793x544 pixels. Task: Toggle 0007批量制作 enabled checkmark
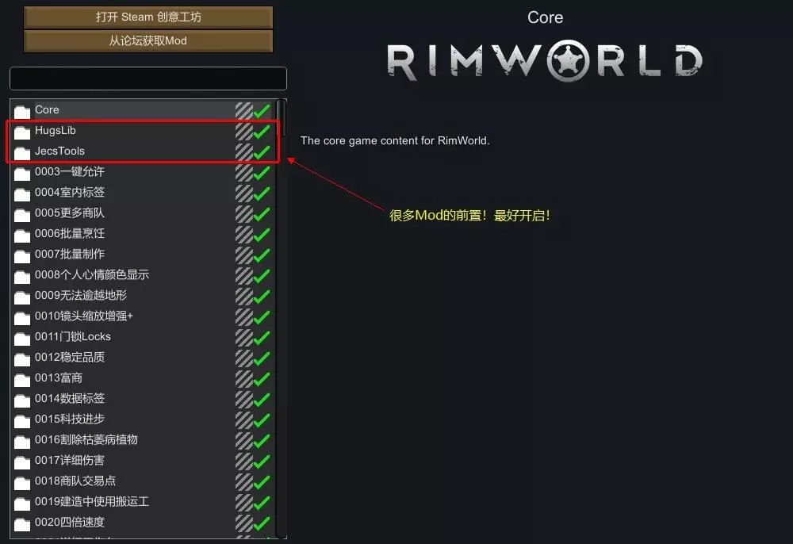262,256
